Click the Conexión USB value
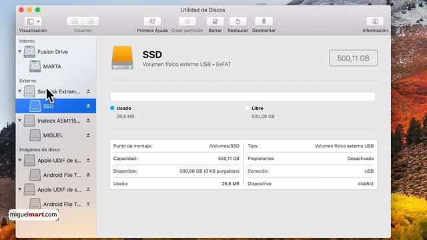This screenshot has height=240, width=427. [369, 171]
